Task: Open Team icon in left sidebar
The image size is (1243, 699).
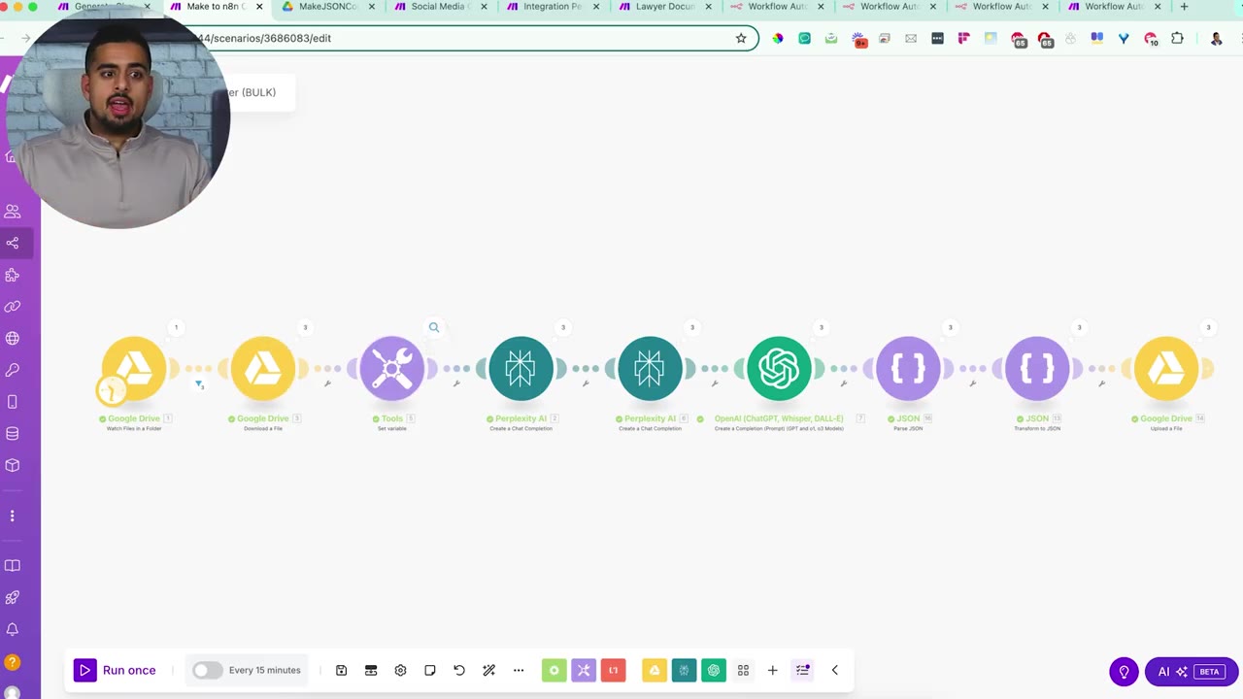Action: [13, 211]
